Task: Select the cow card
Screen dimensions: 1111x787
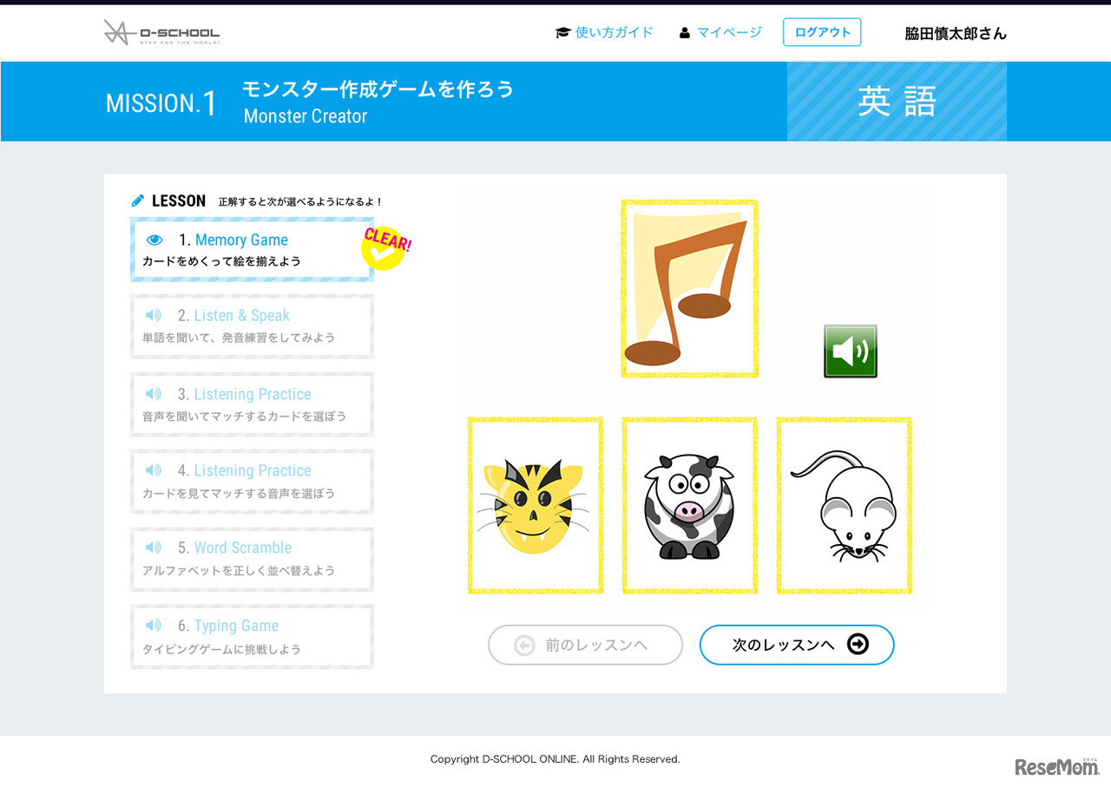Action: pos(688,505)
